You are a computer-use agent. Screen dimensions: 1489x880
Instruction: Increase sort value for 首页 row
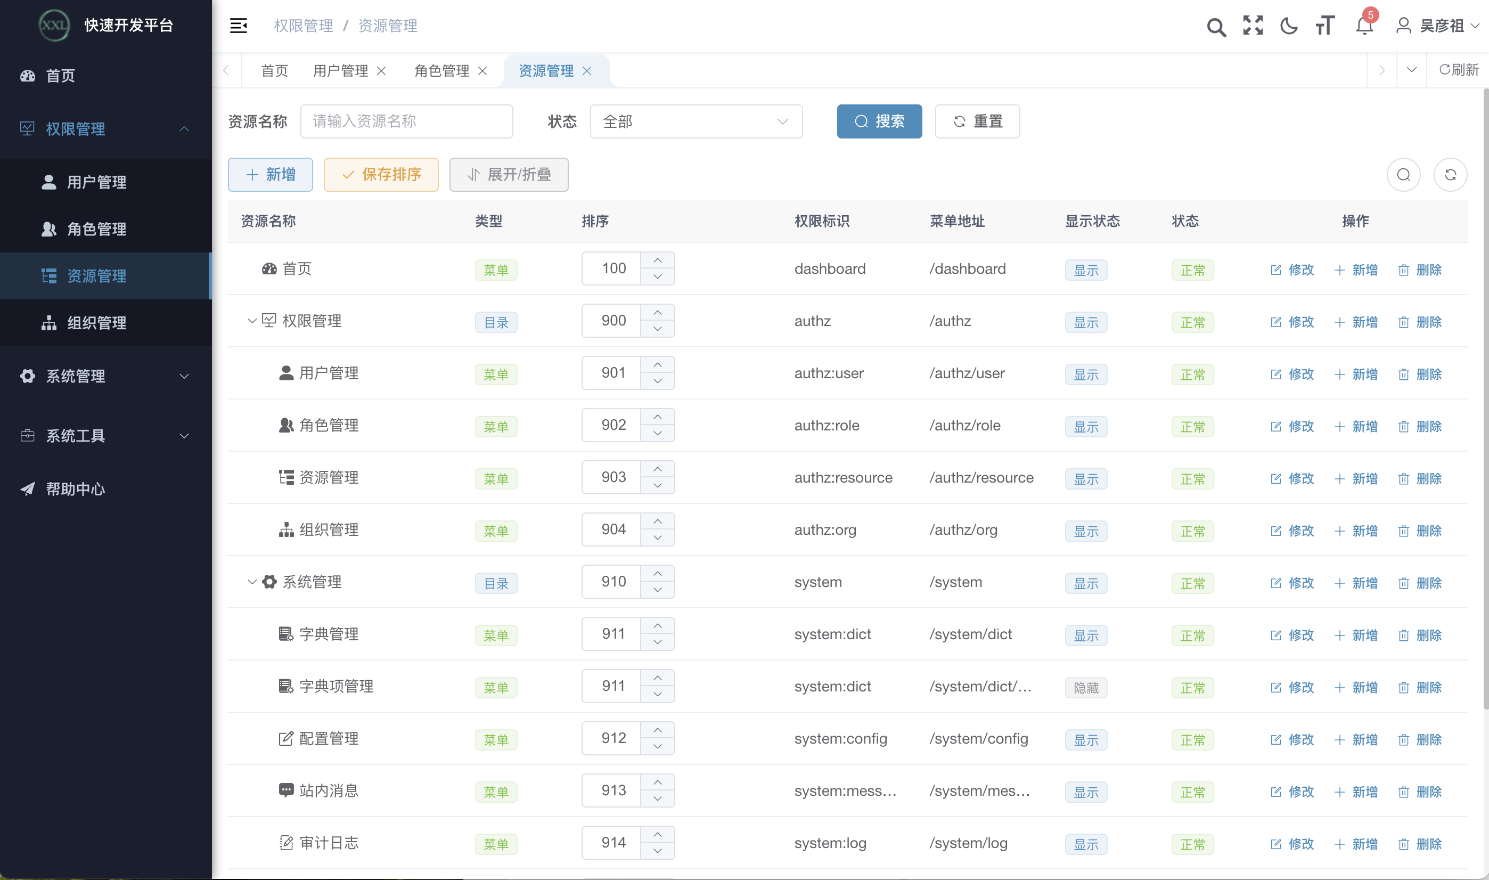coord(657,260)
